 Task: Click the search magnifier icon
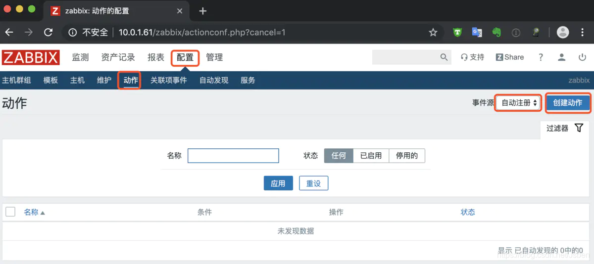click(x=444, y=57)
